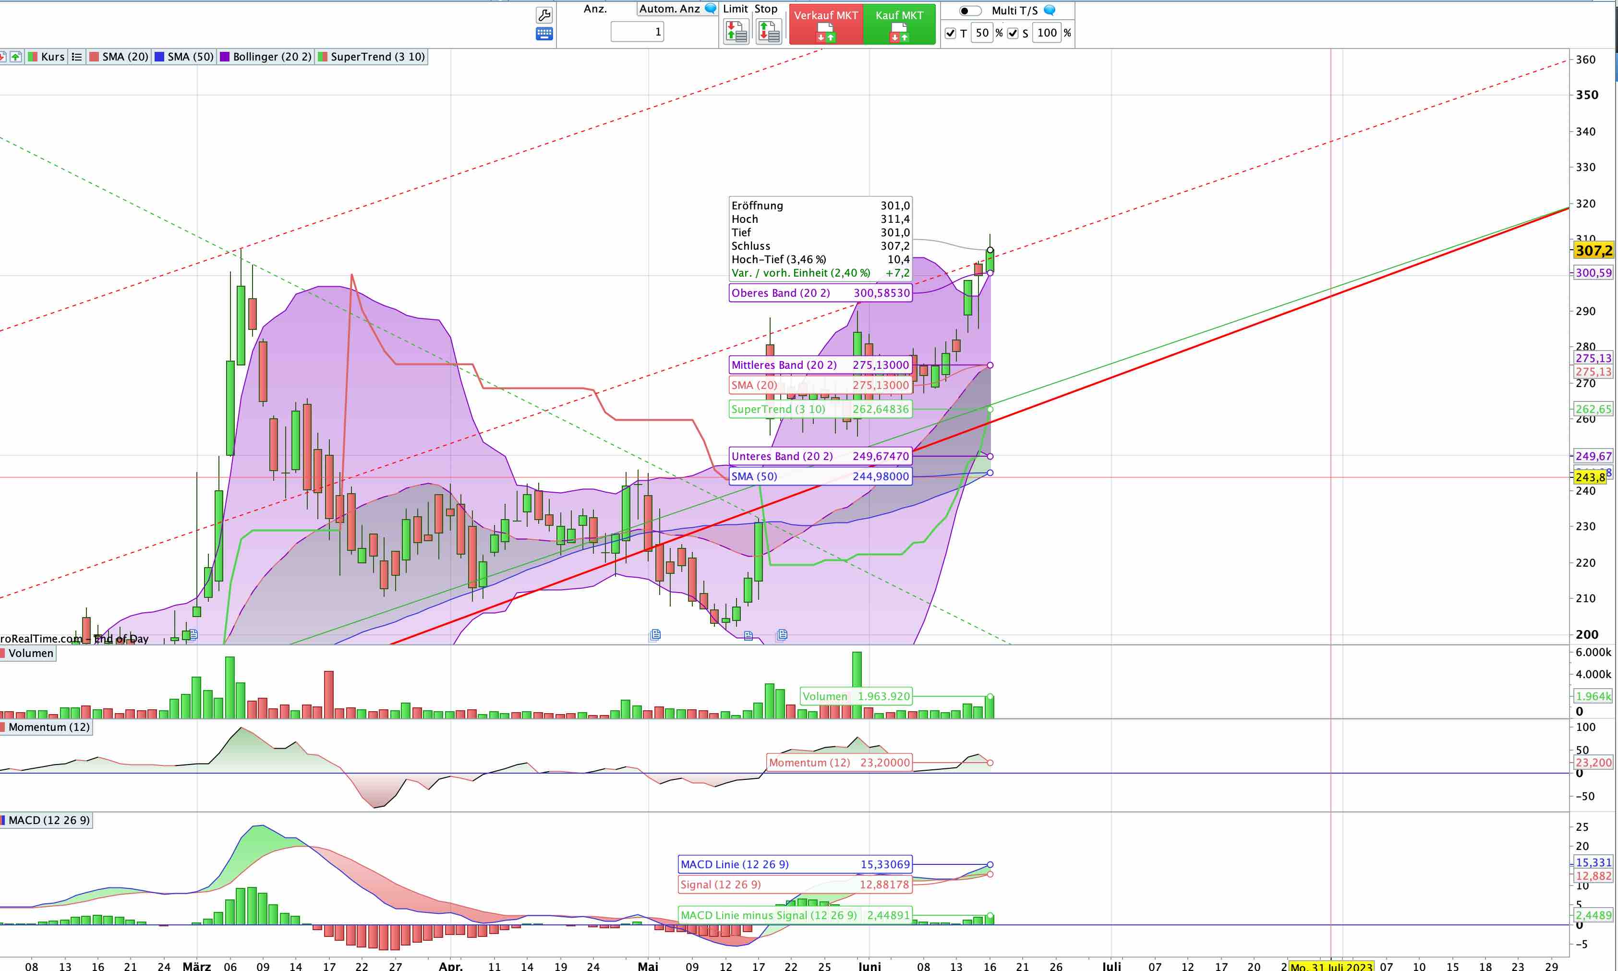Uncheck the S percentage checkbox
This screenshot has height=971, width=1618.
(x=1013, y=33)
